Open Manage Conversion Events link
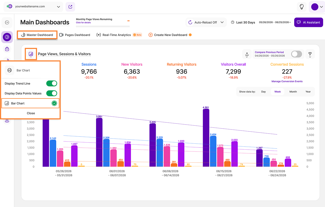The width and height of the screenshot is (325, 207). 287,81
